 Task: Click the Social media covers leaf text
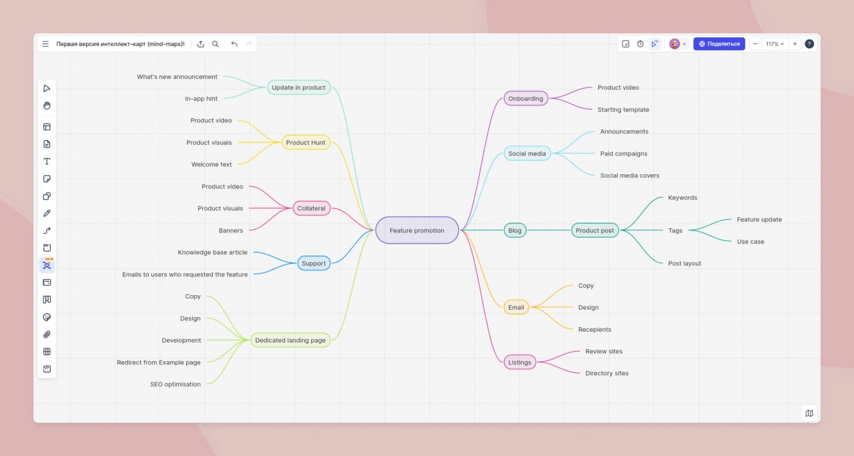630,176
